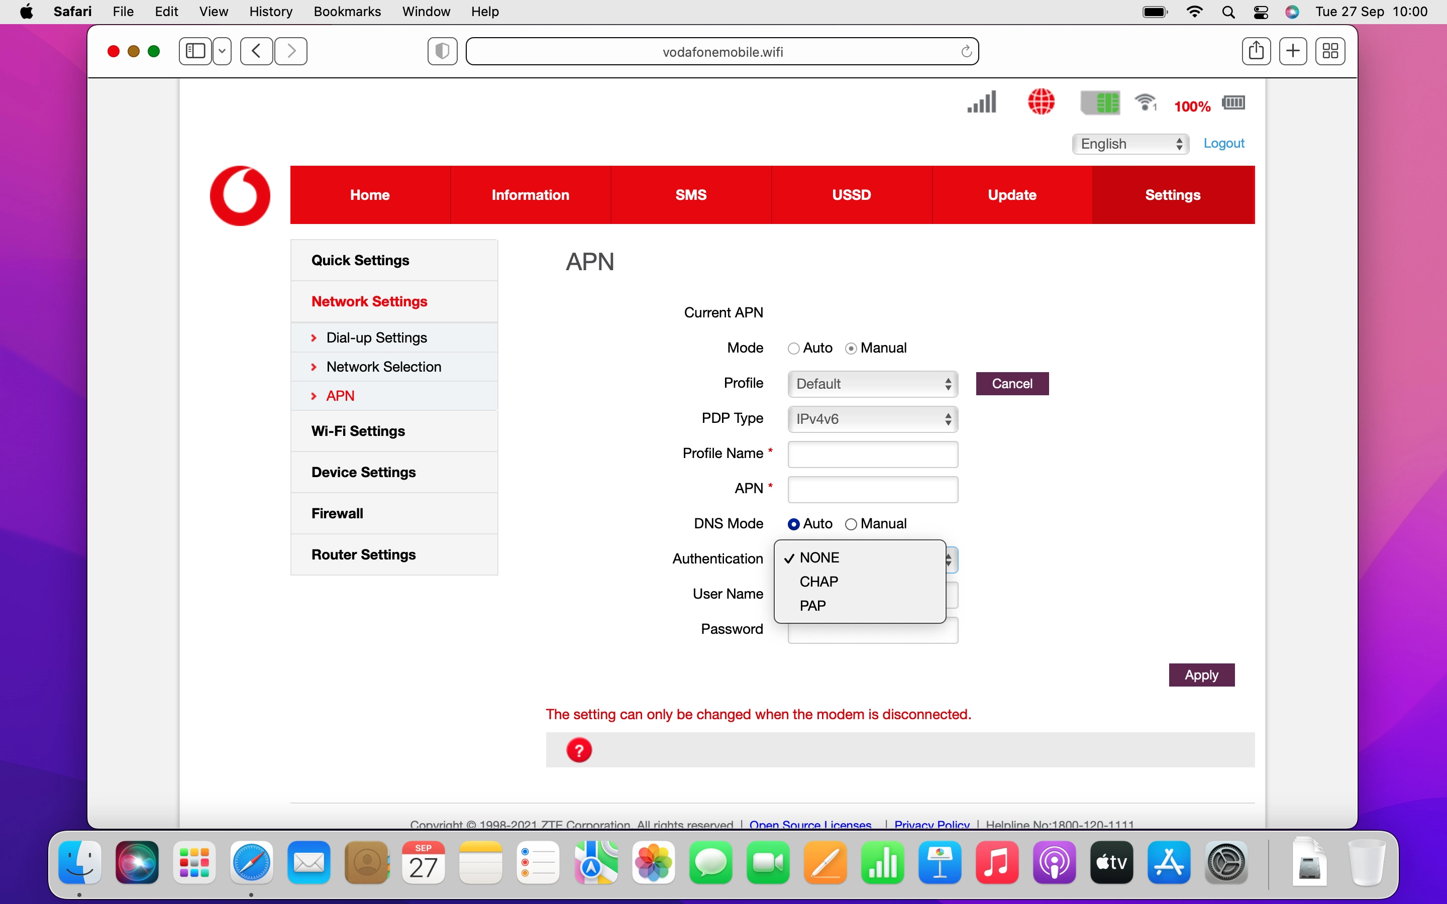Enable Auto DNS mode

[793, 524]
